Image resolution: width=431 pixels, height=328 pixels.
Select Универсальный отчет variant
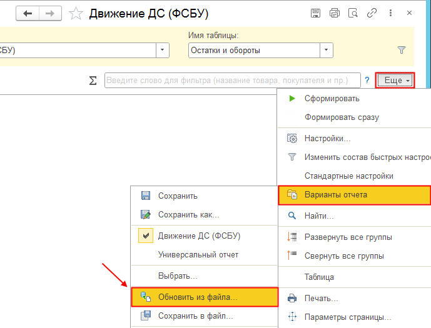point(204,254)
